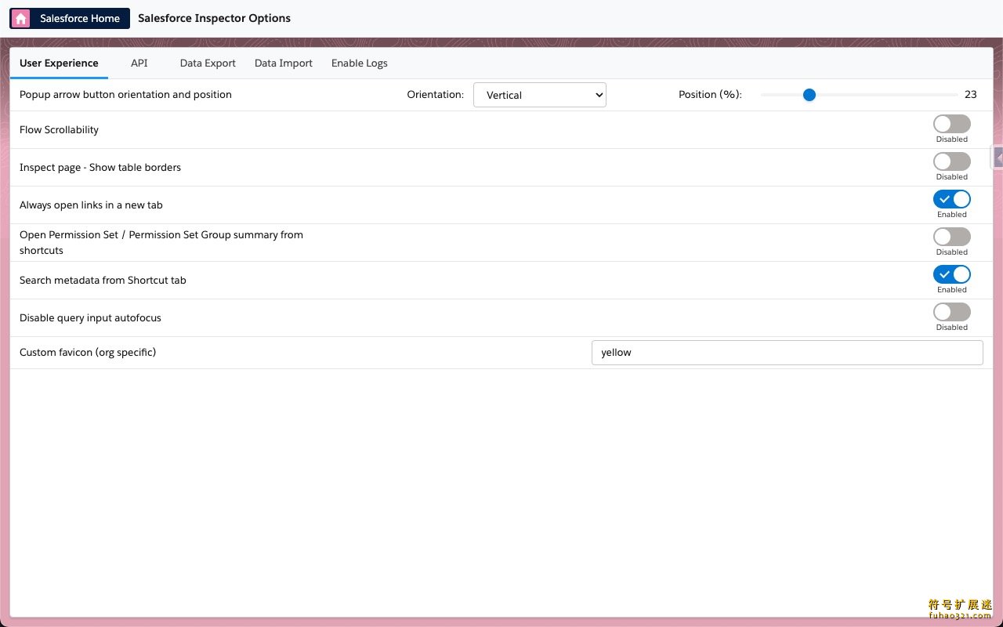Click the Custom favicon (org specific) label
The image size is (1003, 627).
pyautogui.click(x=88, y=353)
